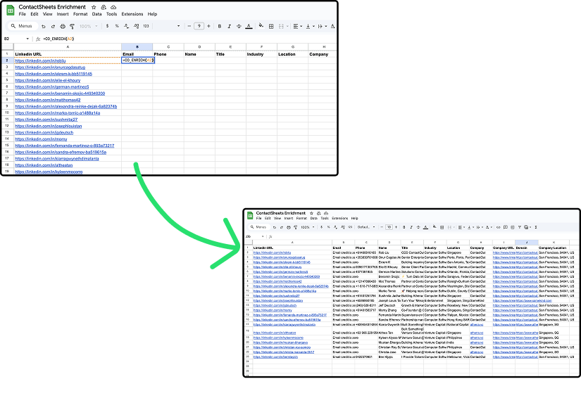Toggle italic in the top spreadsheet toolbar
581x410 pixels.
pyautogui.click(x=230, y=26)
